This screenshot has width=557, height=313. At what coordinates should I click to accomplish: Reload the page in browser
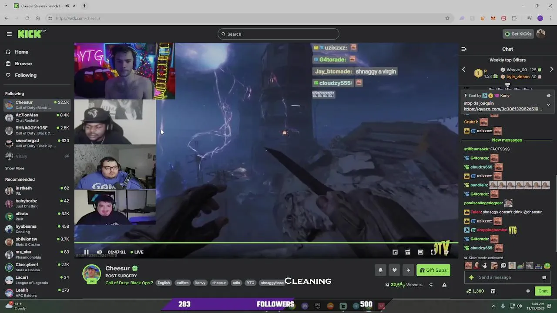tap(27, 18)
